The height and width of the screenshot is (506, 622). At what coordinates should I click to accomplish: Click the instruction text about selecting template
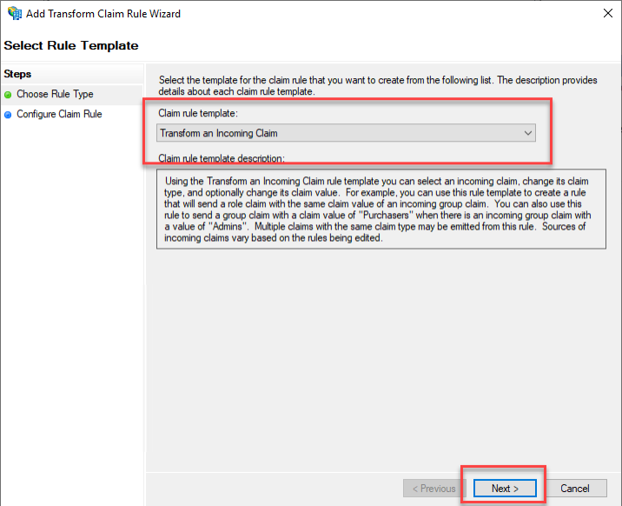point(378,86)
